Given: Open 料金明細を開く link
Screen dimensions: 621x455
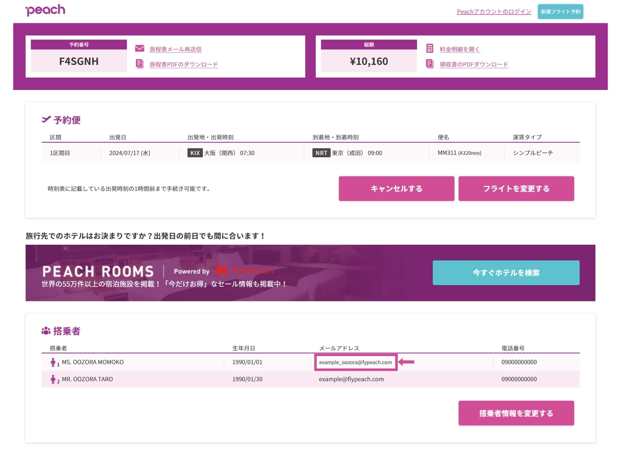Looking at the screenshot, I should coord(460,49).
